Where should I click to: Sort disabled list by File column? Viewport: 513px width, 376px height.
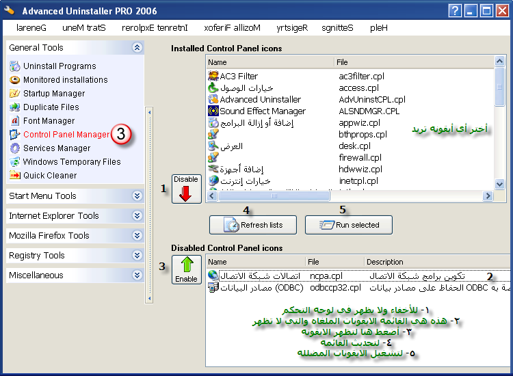[335, 262]
